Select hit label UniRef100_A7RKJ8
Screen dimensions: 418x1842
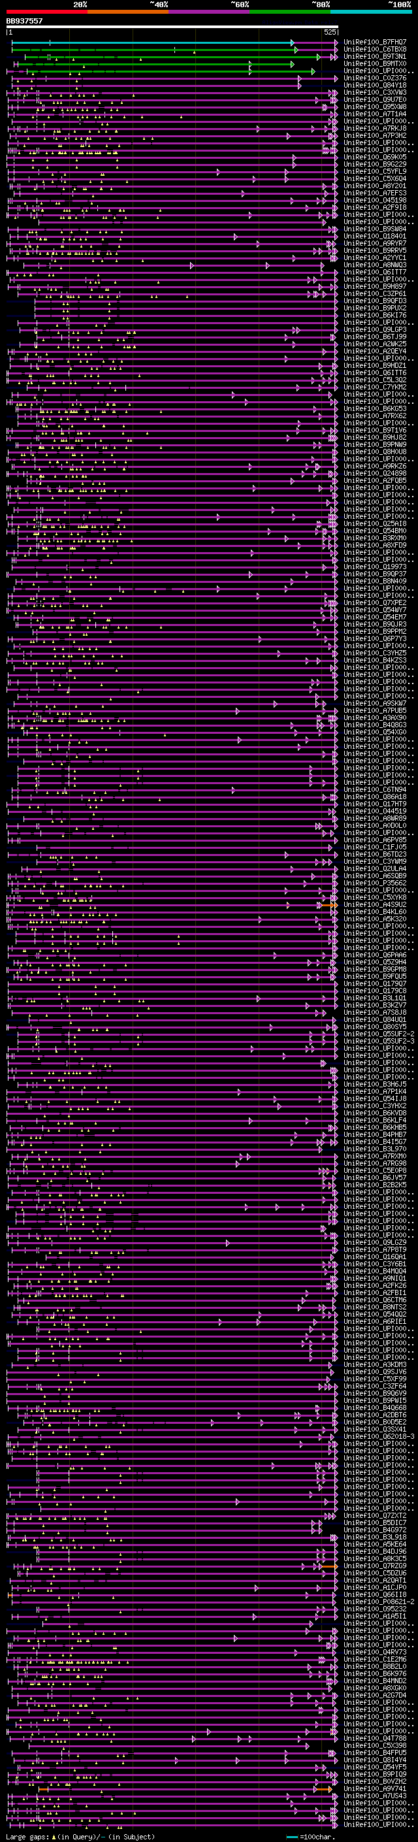pyautogui.click(x=375, y=128)
